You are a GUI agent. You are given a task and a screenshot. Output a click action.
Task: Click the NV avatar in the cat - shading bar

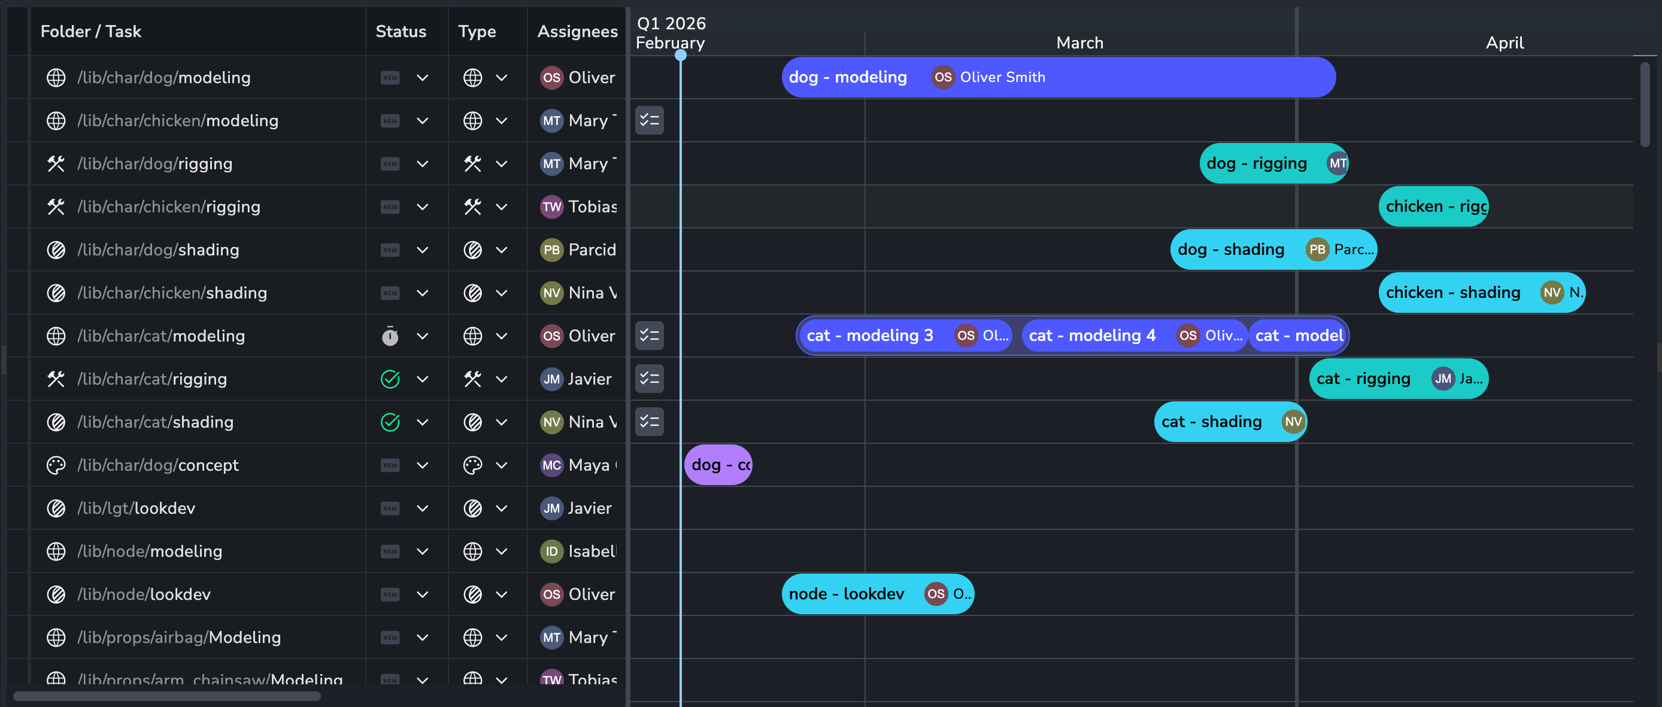click(1293, 422)
